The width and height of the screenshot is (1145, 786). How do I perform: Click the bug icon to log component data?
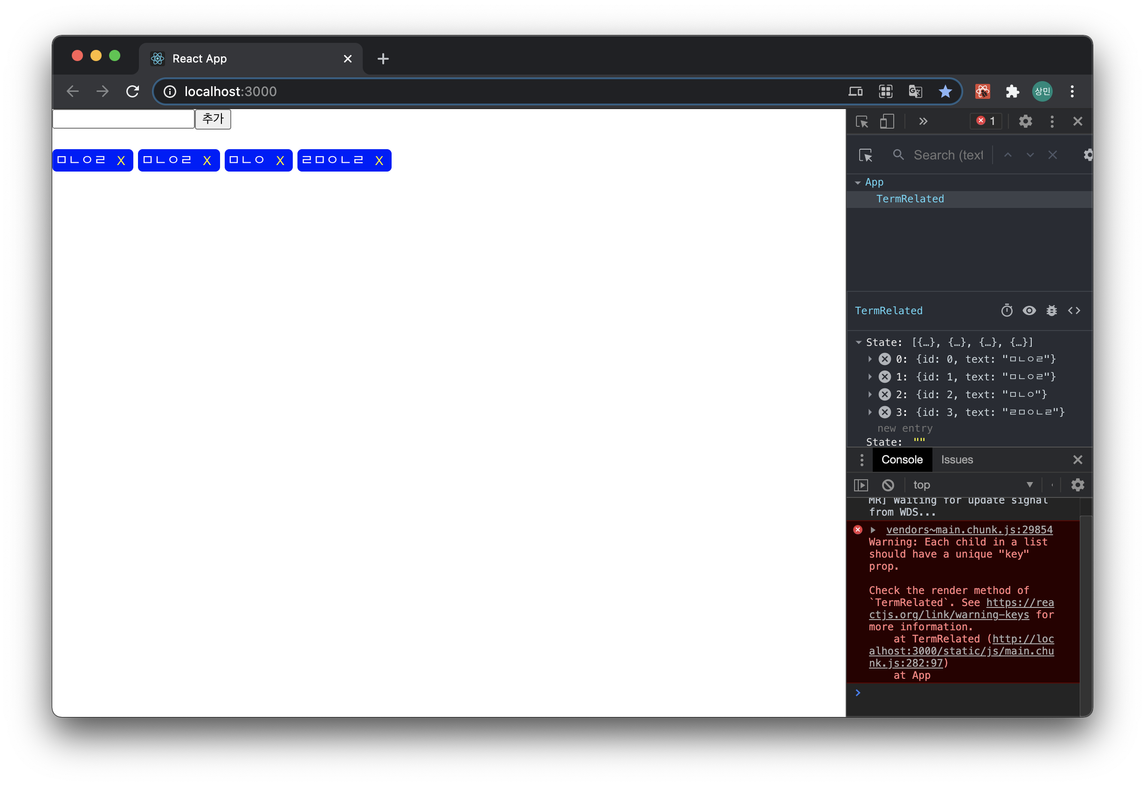1051,310
